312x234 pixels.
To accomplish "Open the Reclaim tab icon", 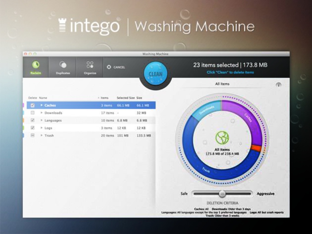I will pyautogui.click(x=36, y=65).
